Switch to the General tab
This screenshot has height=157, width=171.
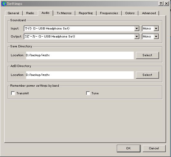[x=14, y=13]
